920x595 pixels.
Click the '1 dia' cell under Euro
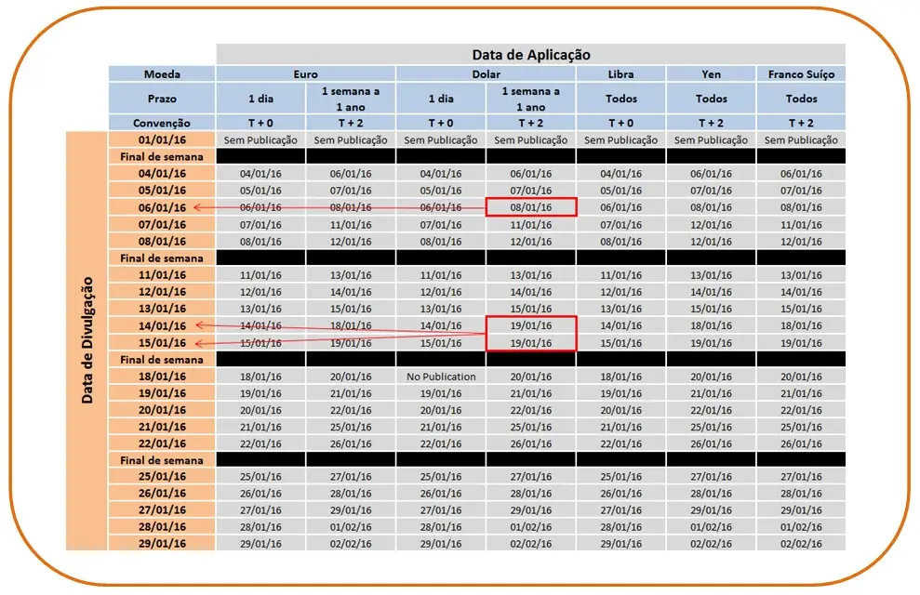coord(260,99)
